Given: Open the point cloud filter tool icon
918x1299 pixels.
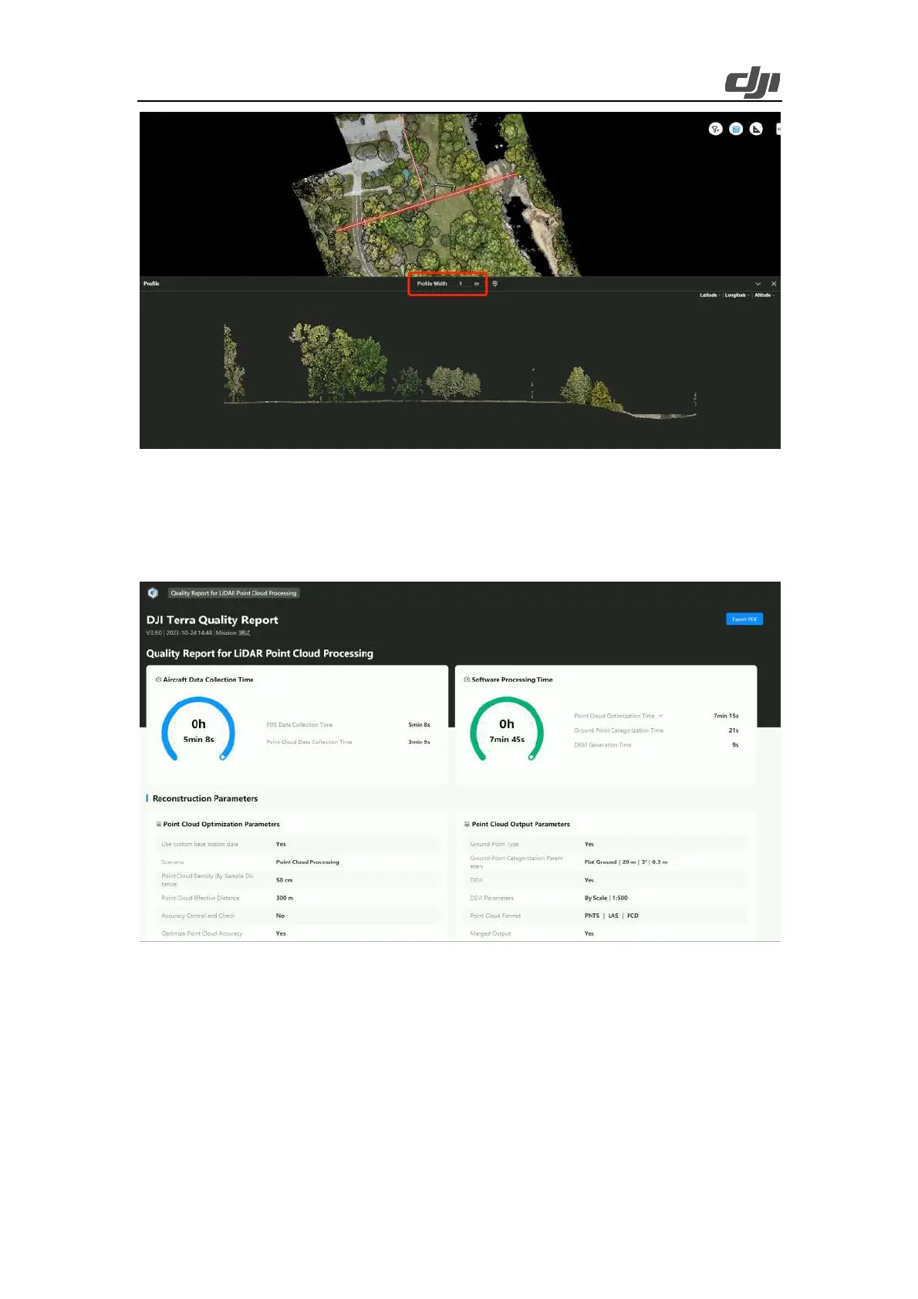Looking at the screenshot, I should point(715,129).
